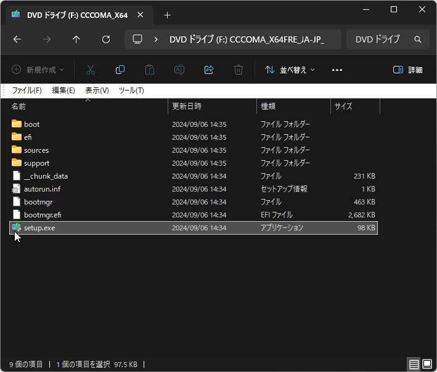437x372 pixels.
Task: Open the ツール(T) menu
Action: pyautogui.click(x=131, y=91)
